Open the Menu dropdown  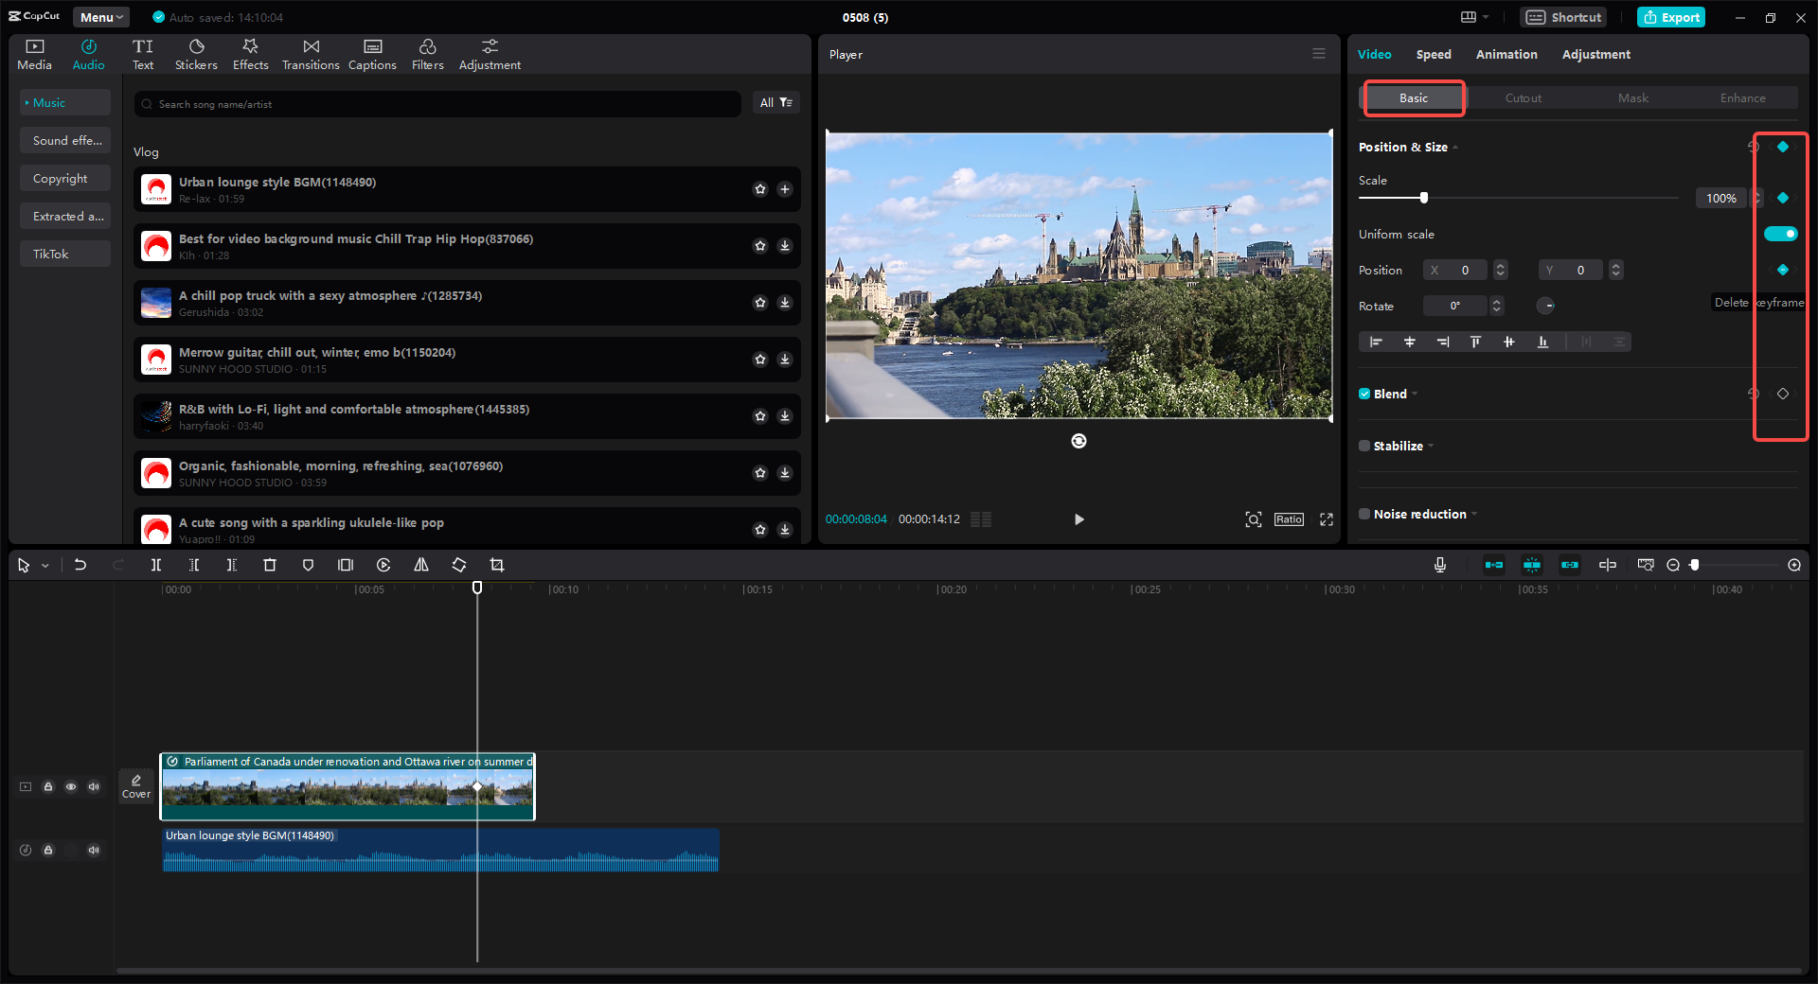[x=100, y=16]
